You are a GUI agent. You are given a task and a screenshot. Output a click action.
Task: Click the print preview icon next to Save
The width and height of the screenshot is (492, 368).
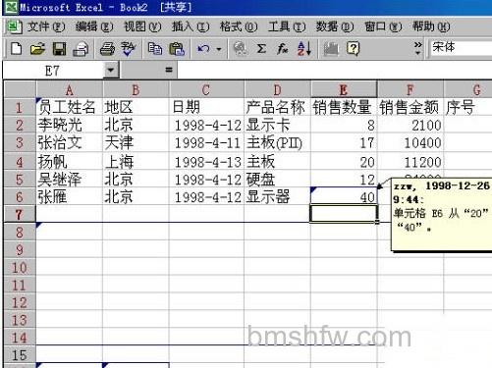tap(81, 49)
